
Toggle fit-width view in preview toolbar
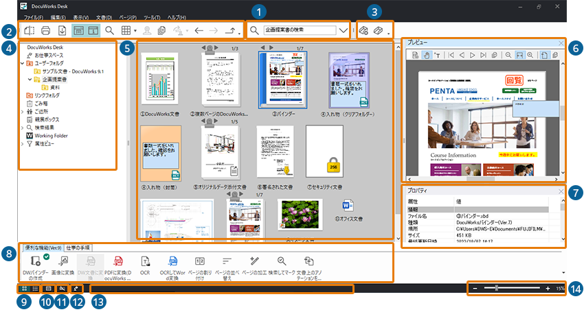click(x=519, y=56)
